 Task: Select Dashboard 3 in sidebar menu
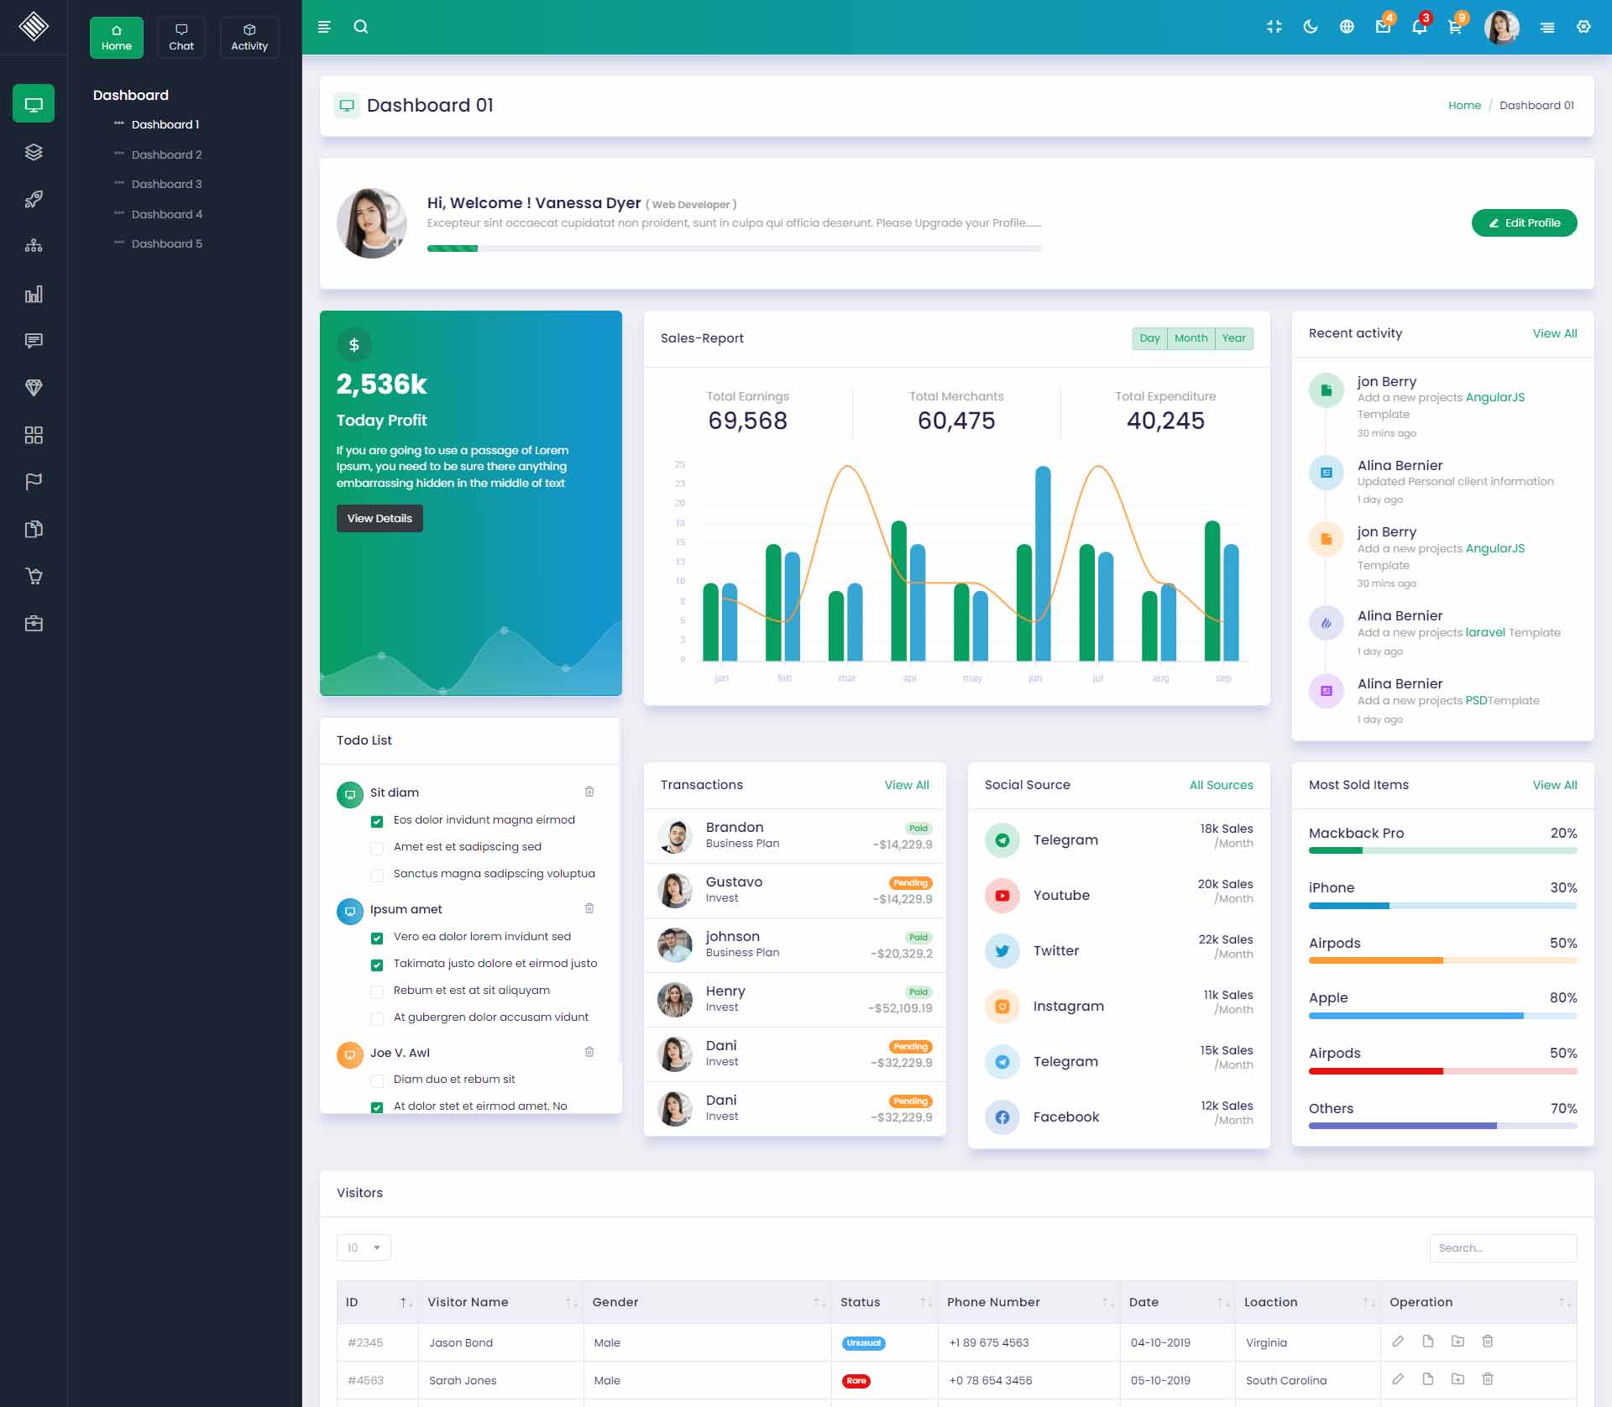166,184
